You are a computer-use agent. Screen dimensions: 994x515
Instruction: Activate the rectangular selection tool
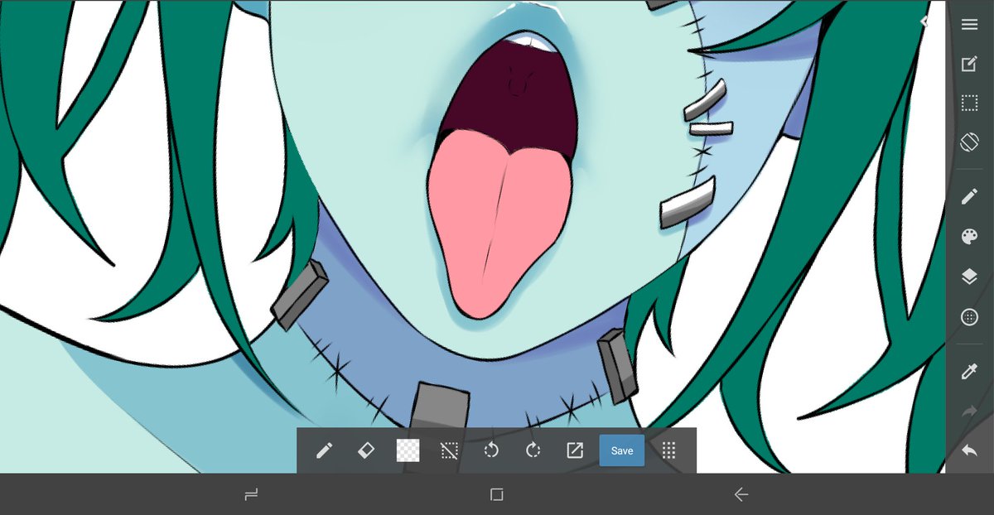tap(968, 103)
